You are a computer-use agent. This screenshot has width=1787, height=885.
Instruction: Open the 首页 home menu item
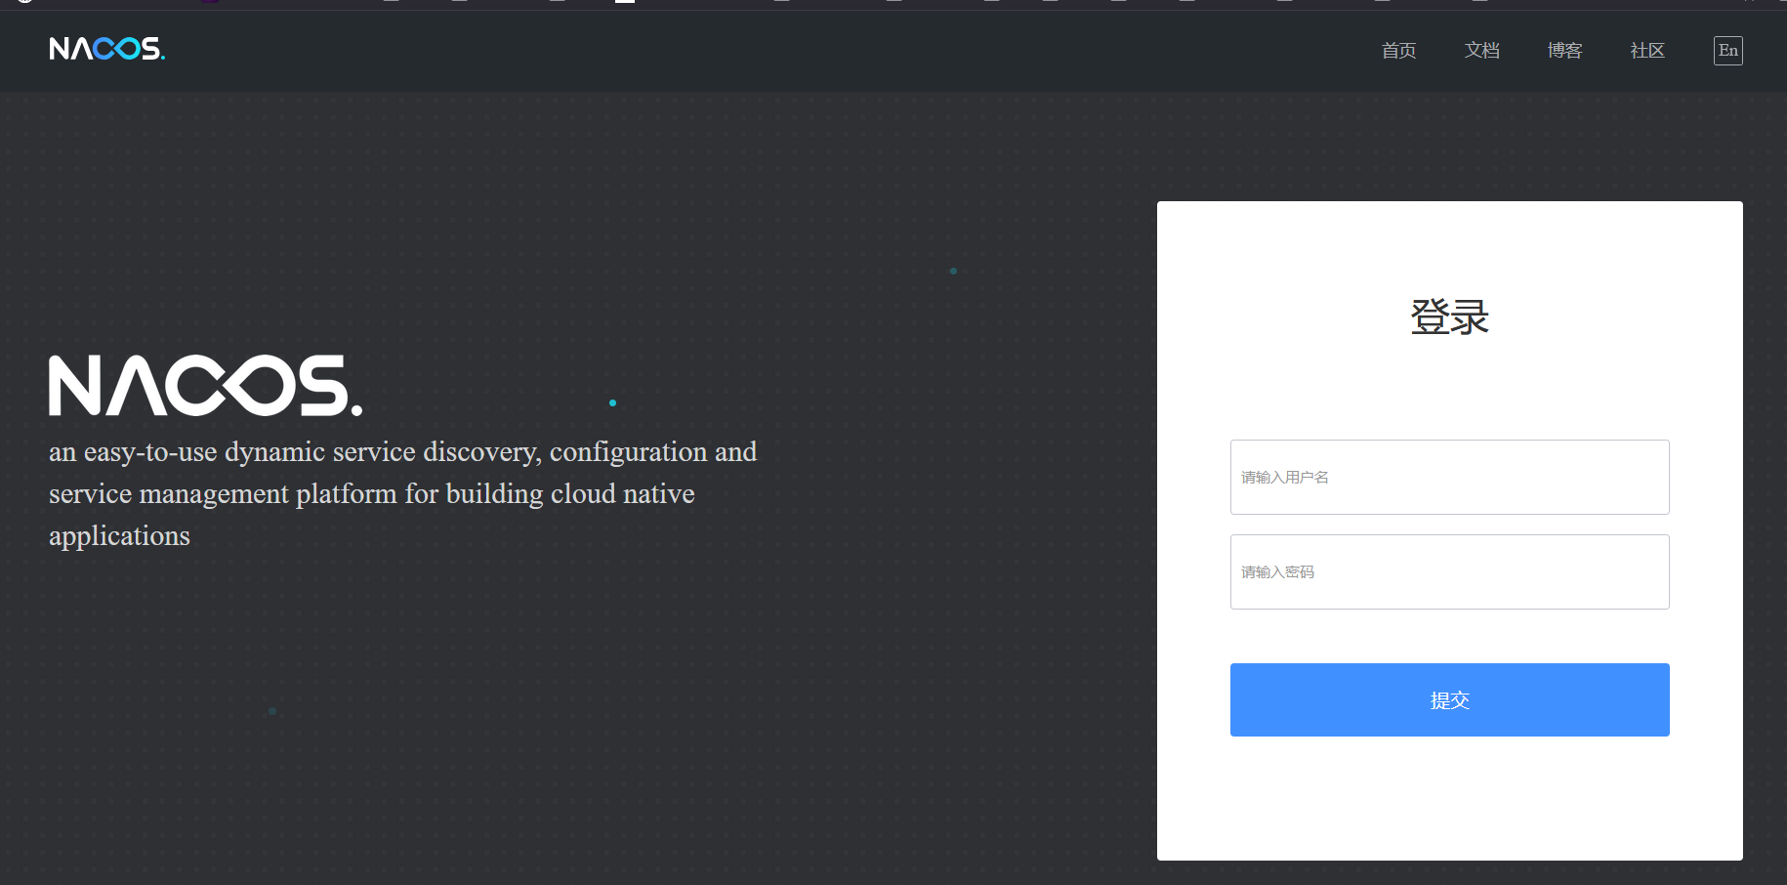(x=1398, y=51)
